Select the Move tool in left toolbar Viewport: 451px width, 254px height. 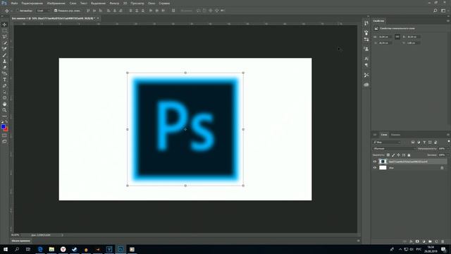tap(5, 25)
